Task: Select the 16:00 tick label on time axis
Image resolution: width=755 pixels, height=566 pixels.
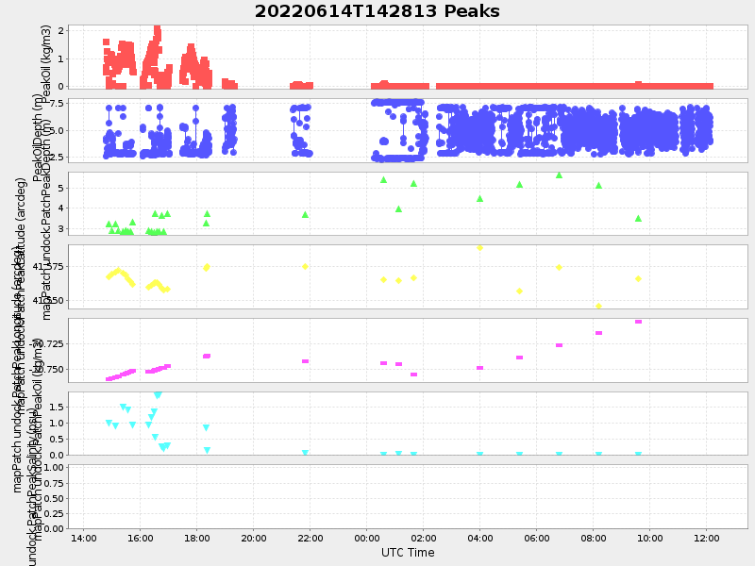Action: [140, 538]
